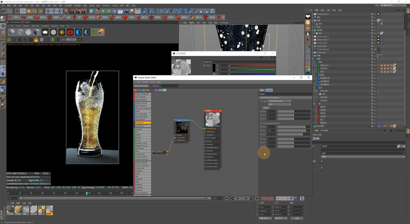Image resolution: width=410 pixels, height=224 pixels.
Task: Click the white area light icon
Action: tap(45, 32)
